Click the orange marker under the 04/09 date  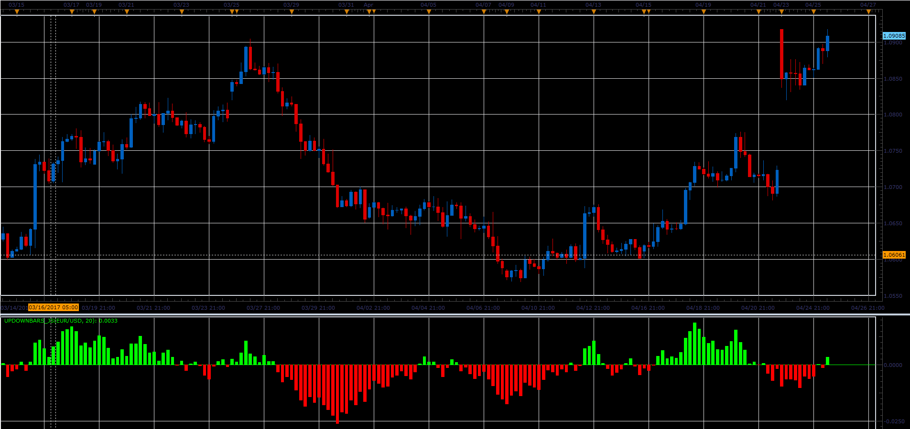507,12
